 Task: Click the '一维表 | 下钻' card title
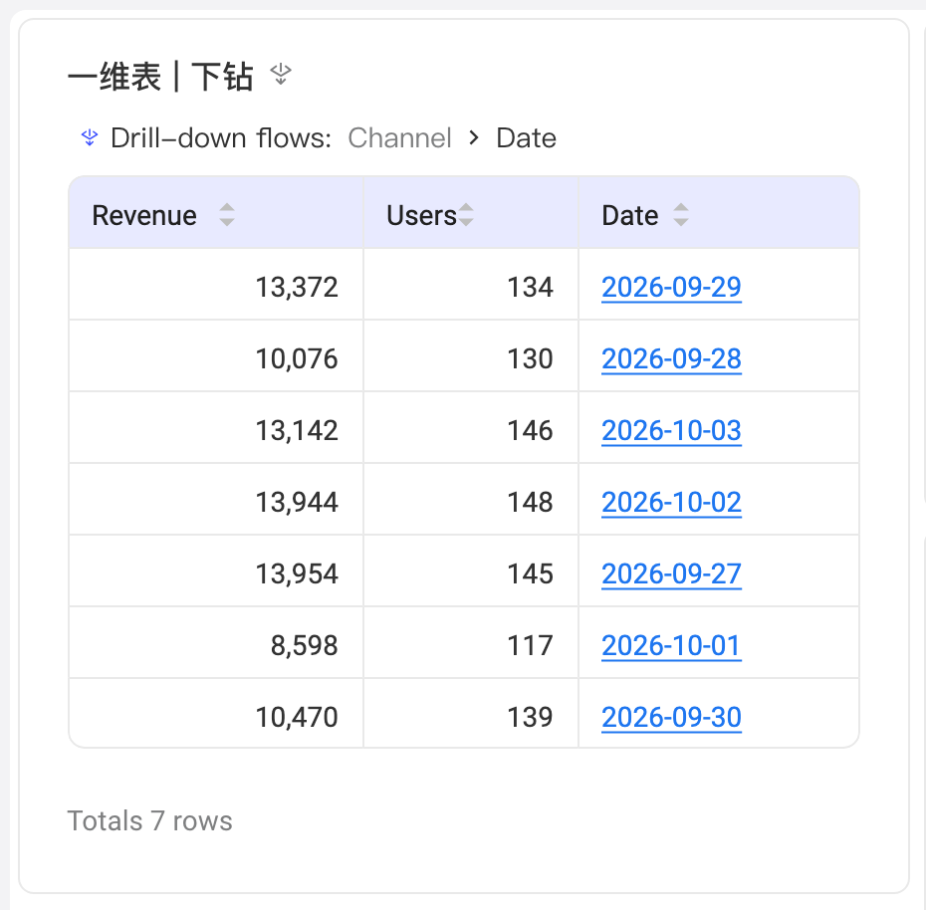tap(160, 77)
